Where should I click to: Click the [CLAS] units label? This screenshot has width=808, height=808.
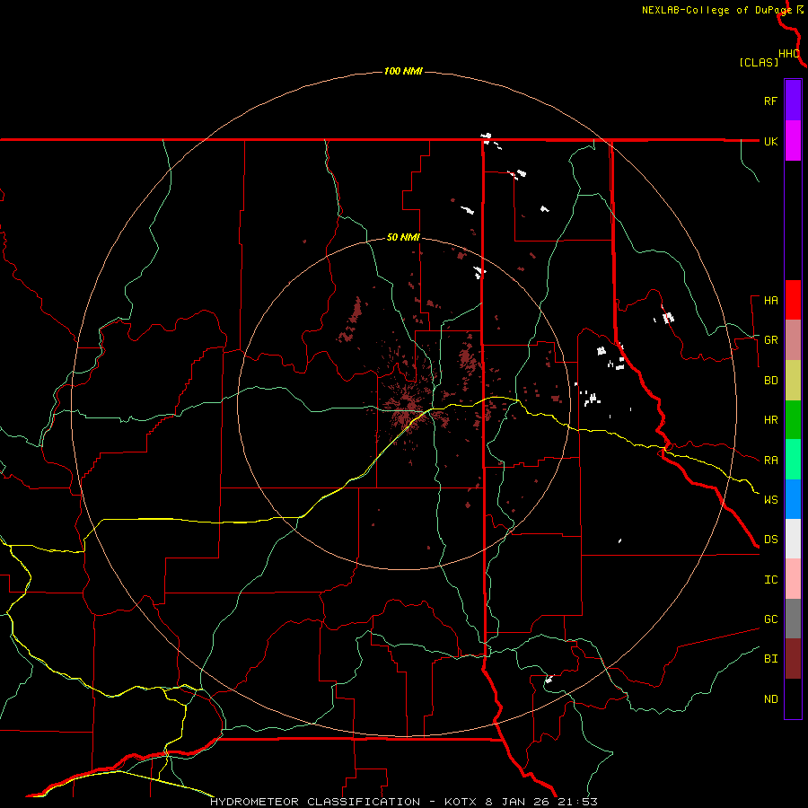coord(759,62)
